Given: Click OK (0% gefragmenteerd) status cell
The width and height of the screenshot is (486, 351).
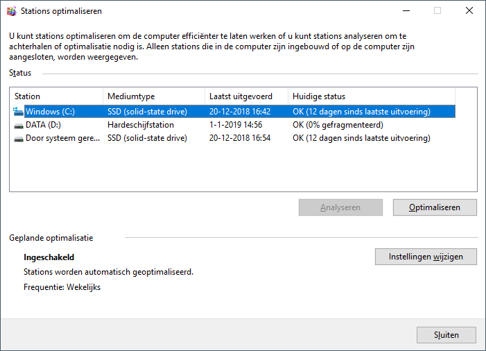Looking at the screenshot, I should 338,125.
